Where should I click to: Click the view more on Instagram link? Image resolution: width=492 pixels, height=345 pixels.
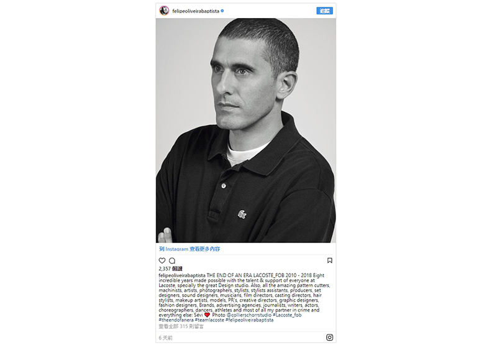coord(189,249)
